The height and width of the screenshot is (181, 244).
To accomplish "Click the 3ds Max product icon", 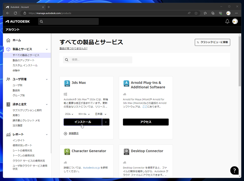I will point(67,83).
